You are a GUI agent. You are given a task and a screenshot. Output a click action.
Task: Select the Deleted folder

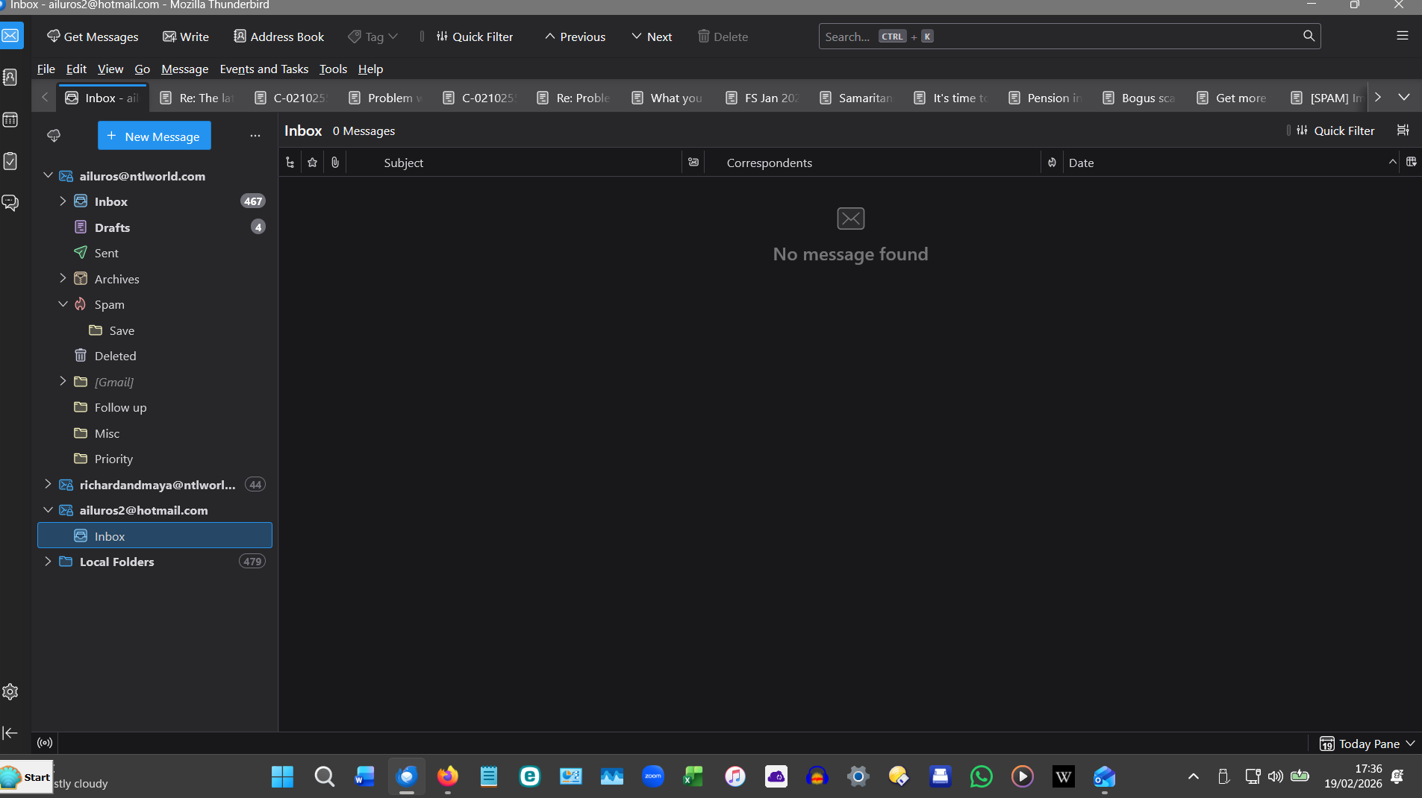point(155,356)
